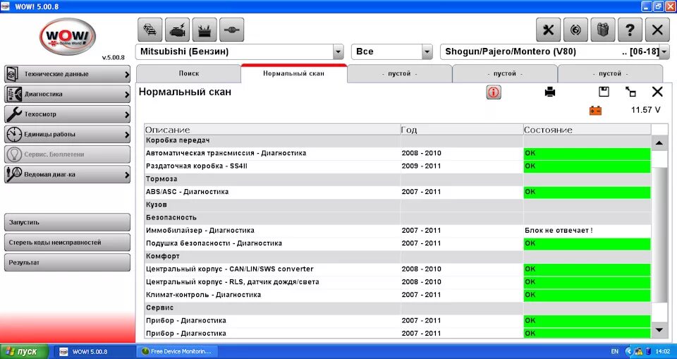The height and width of the screenshot is (359, 677).
Task: Open third пустой tab
Action: (610, 73)
